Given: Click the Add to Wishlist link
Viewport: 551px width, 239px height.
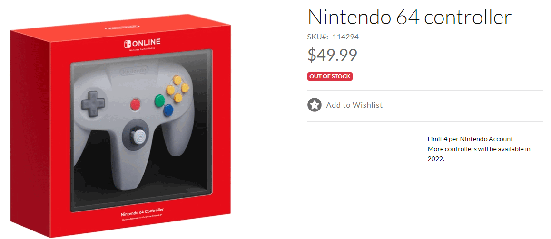Looking at the screenshot, I should click(x=354, y=105).
